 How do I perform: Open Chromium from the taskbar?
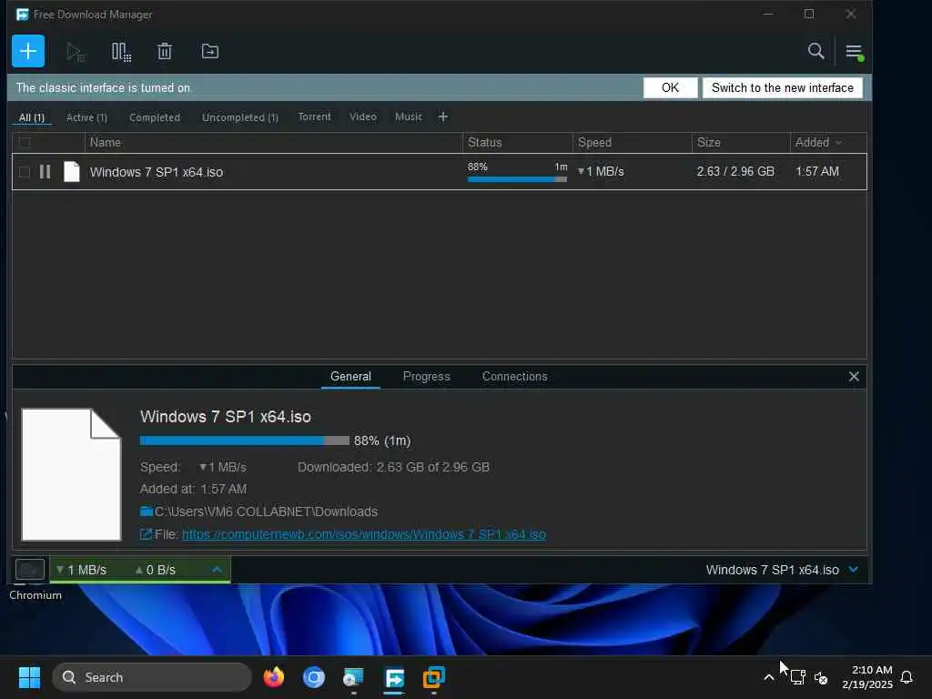(314, 677)
